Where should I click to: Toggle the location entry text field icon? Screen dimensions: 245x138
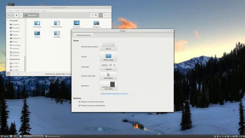coord(92,15)
